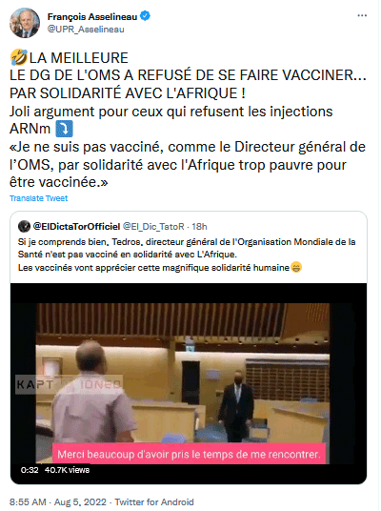Open the quoted tweet's 18h timestamp
Screen dimensions: 381x511
coord(199,226)
